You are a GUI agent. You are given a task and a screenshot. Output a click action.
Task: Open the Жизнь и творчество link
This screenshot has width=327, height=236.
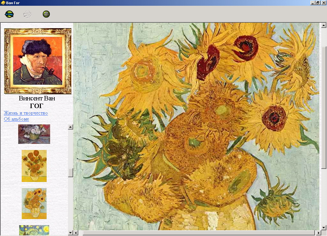(26, 113)
